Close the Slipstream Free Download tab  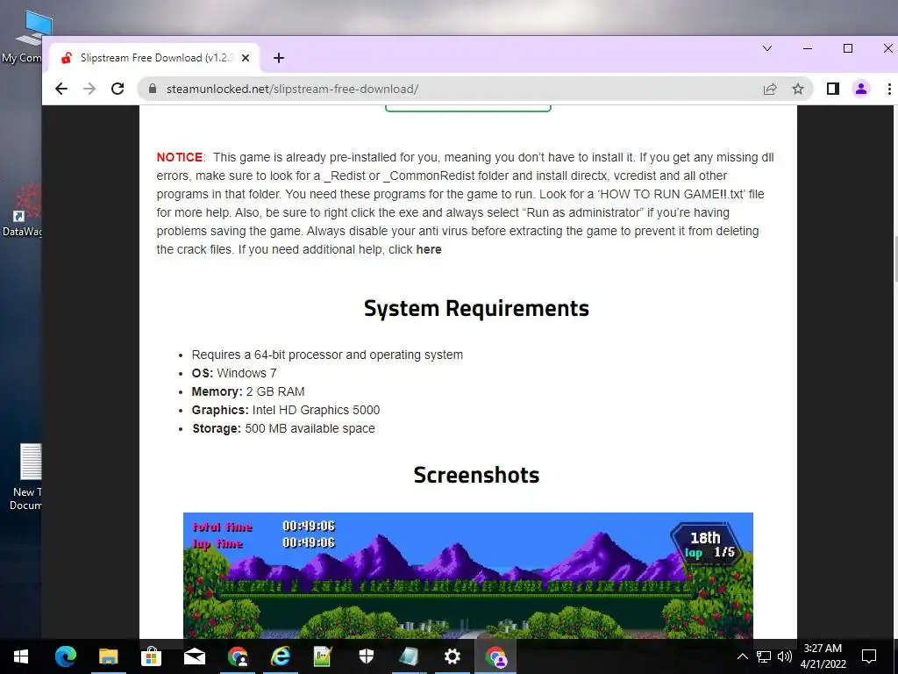(x=246, y=58)
